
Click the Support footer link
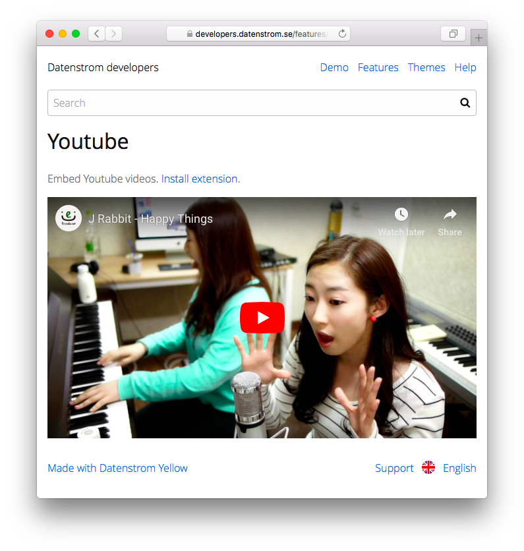pos(394,468)
